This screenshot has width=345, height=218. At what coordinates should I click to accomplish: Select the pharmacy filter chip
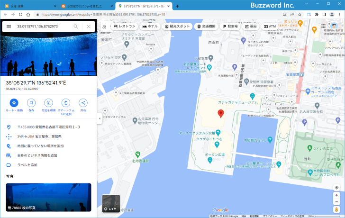251,27
